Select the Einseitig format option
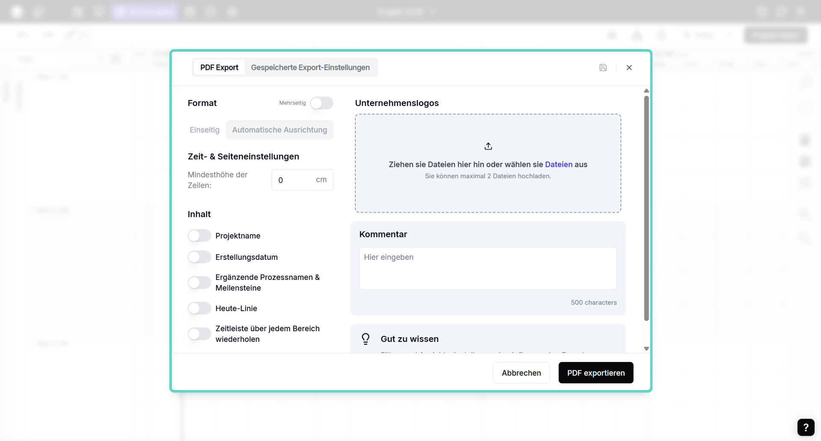This screenshot has height=441, width=821. [204, 130]
